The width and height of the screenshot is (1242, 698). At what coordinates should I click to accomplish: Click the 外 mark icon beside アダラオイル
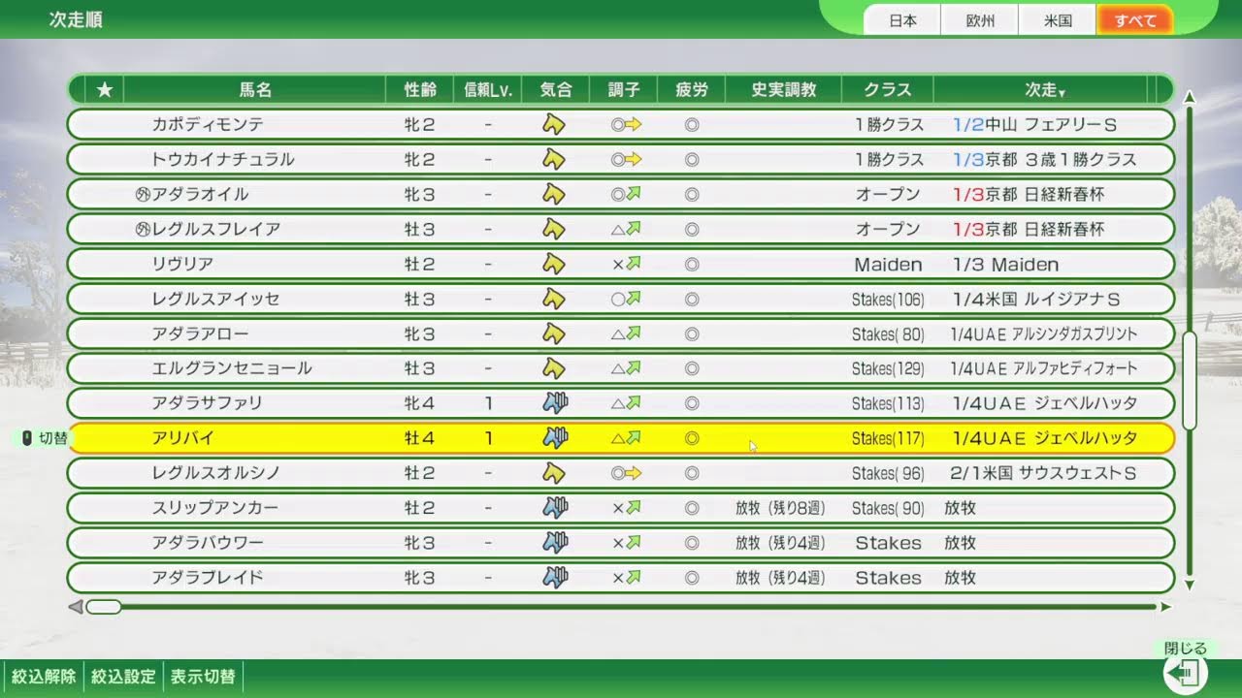(143, 194)
